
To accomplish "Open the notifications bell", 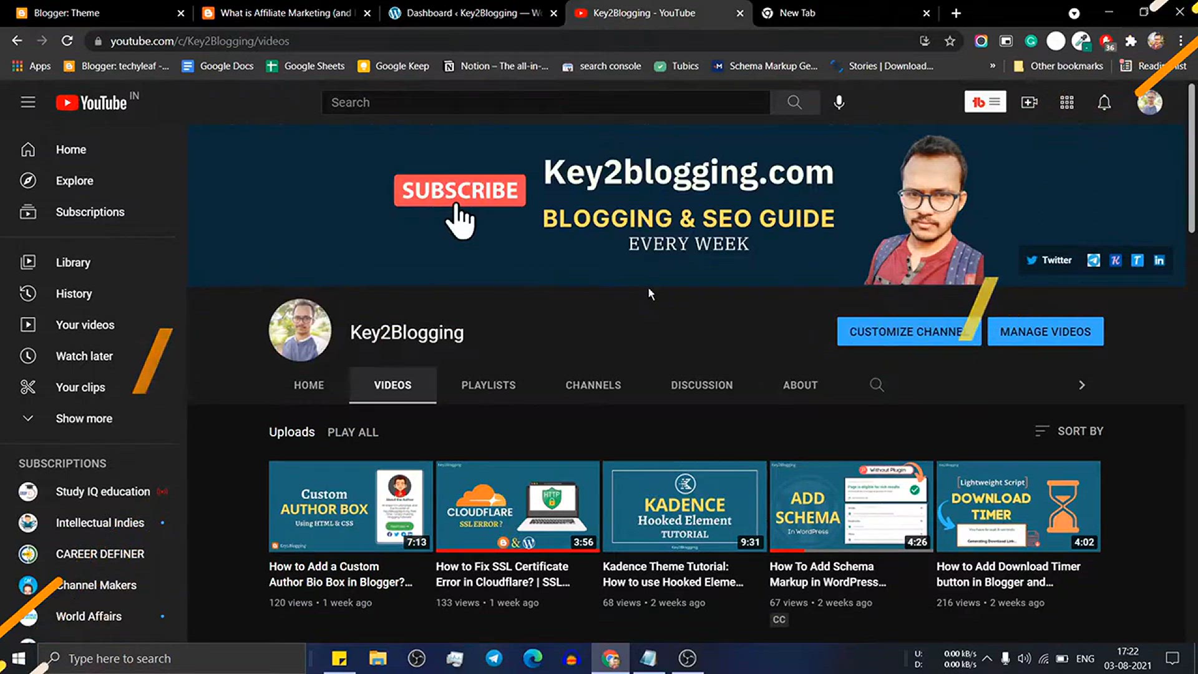I will [x=1104, y=102].
